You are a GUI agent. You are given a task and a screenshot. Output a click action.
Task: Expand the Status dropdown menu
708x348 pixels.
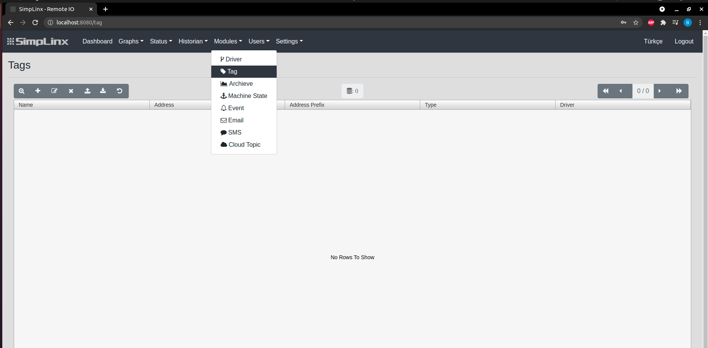(161, 41)
